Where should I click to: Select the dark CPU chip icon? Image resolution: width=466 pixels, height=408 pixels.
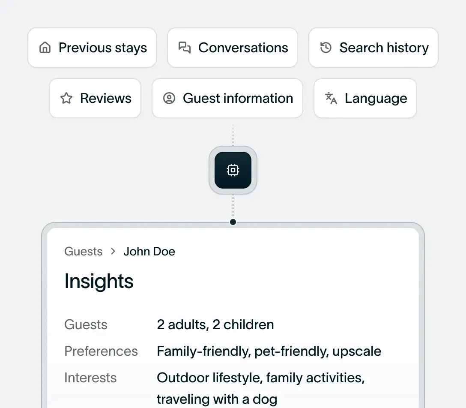pos(233,170)
